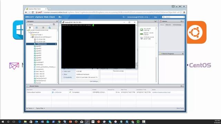Select the bootstrap01 virtual machine
Image resolution: width=221 pixels, height=124 pixels.
(x=39, y=62)
